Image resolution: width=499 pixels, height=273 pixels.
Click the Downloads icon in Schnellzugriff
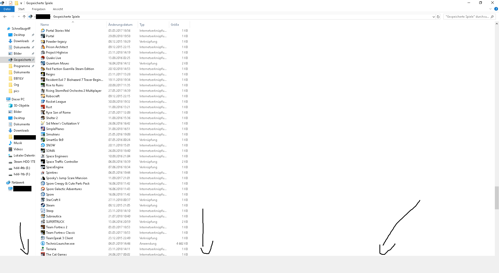point(10,41)
